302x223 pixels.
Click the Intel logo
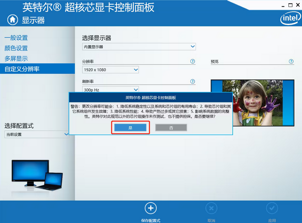(290, 18)
